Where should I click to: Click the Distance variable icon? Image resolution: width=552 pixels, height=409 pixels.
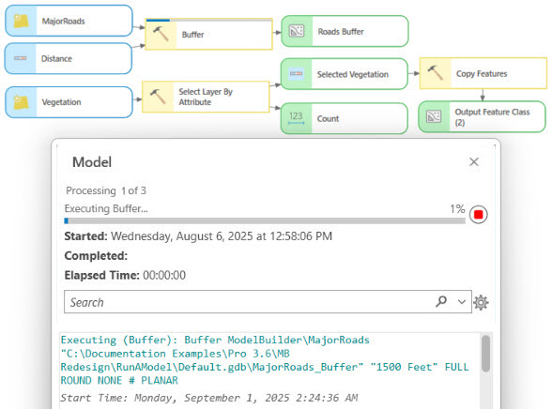click(21, 58)
